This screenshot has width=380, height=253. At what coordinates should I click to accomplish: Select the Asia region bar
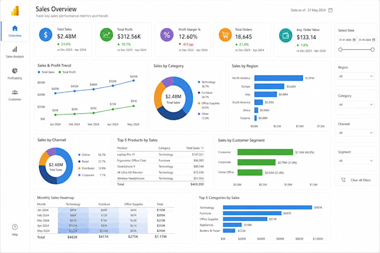265,94
